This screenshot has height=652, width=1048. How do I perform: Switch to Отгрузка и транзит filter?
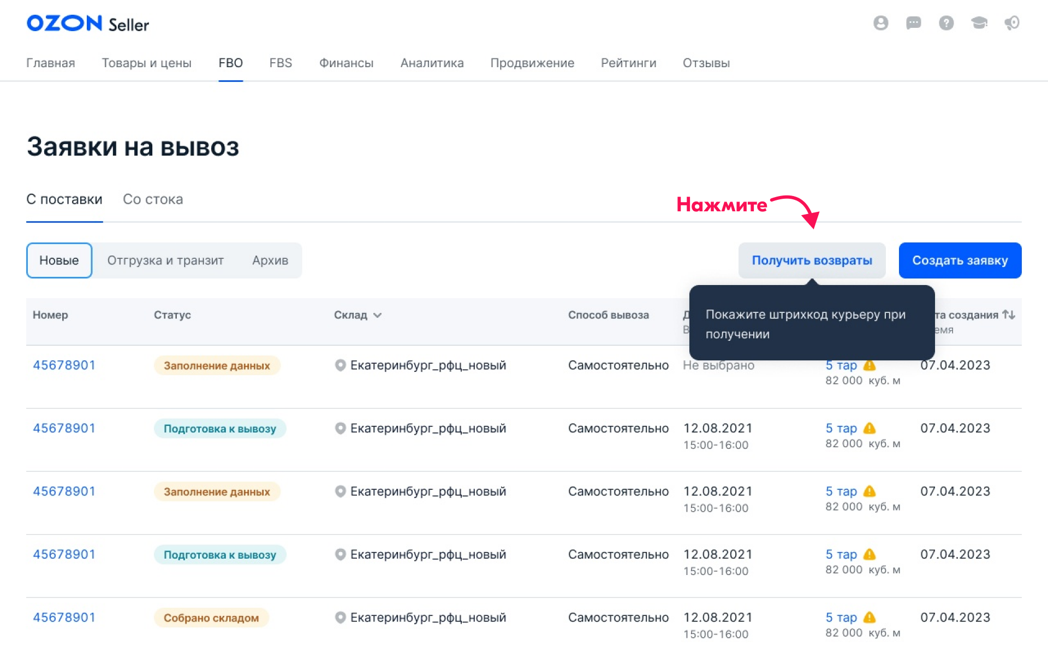pyautogui.click(x=165, y=260)
